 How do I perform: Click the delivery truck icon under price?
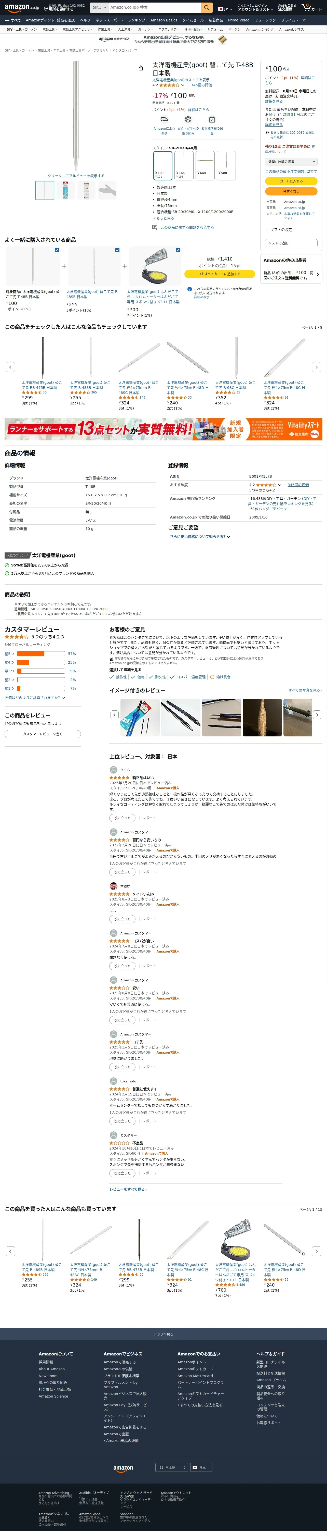[164, 119]
